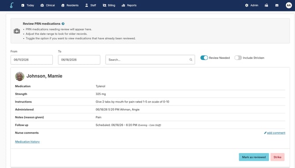Click the bar chart icon beside Reports

coord(123,5)
